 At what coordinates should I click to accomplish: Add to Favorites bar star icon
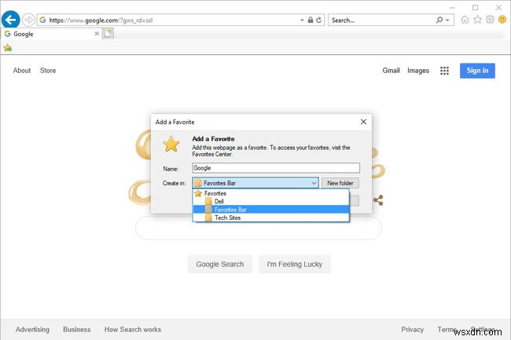8,48
